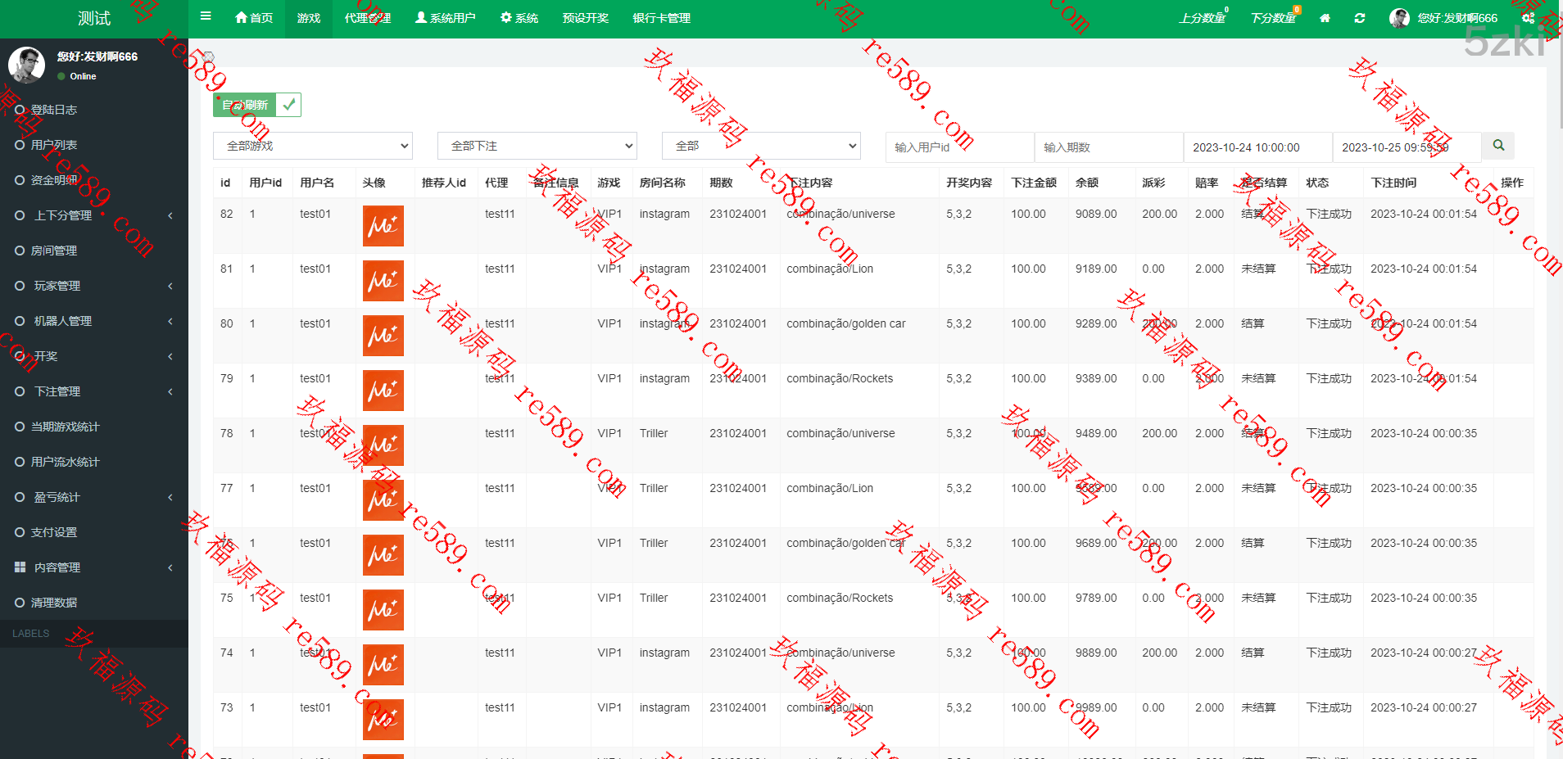This screenshot has width=1563, height=759.
Task: Toggle the 自动刷新 auto-refresh checkbox
Action: 288,105
